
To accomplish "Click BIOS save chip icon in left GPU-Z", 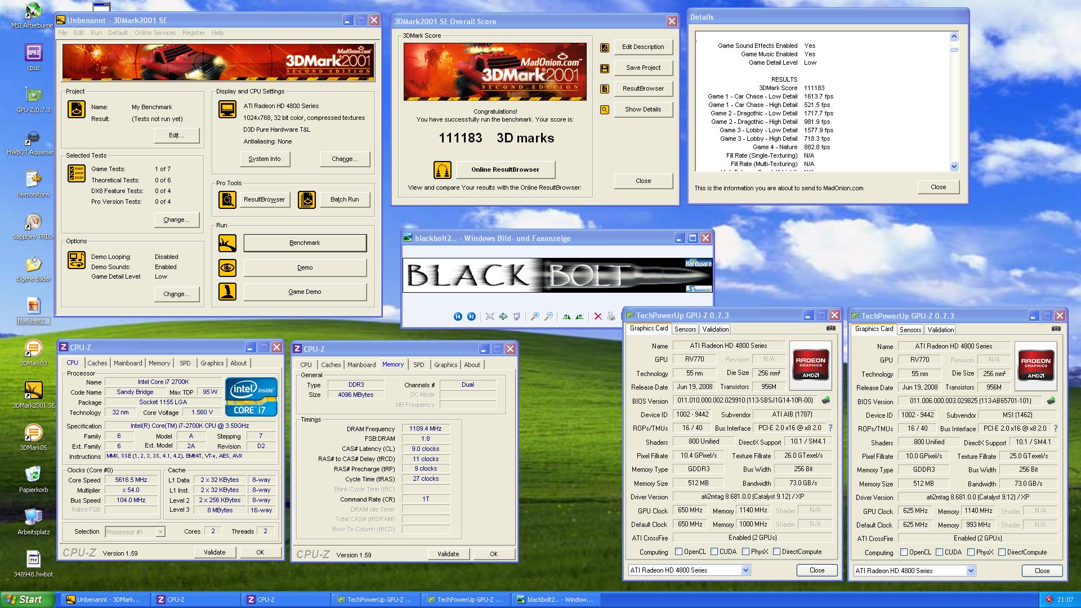I will point(826,400).
